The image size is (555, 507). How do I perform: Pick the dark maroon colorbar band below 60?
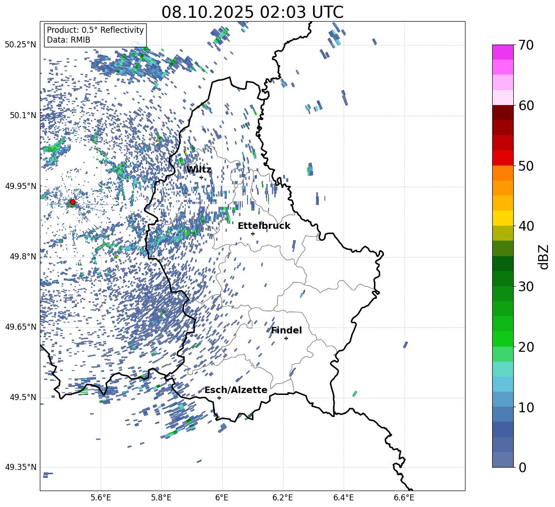(x=502, y=113)
